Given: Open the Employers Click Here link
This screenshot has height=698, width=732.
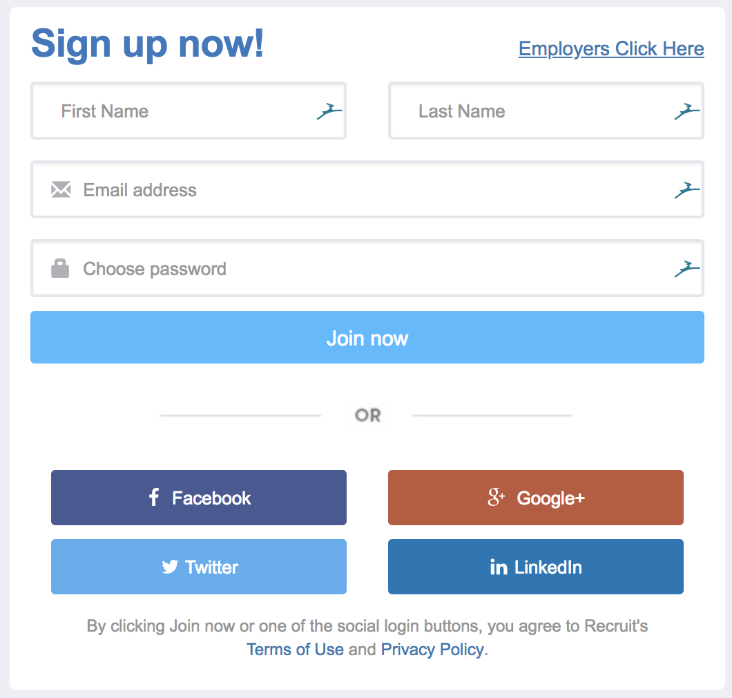Looking at the screenshot, I should pyautogui.click(x=610, y=48).
